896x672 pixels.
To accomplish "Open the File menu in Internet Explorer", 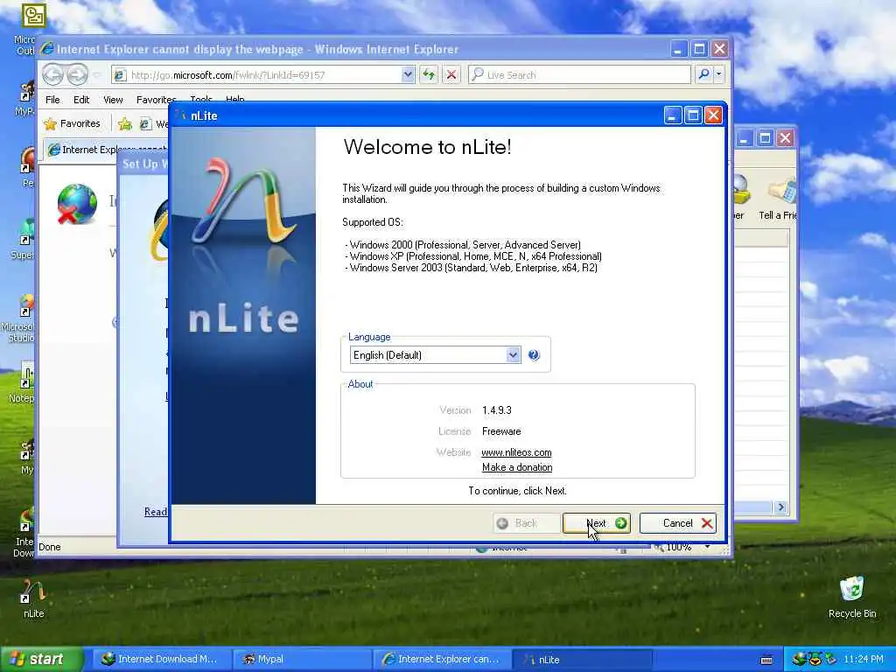I will point(52,100).
